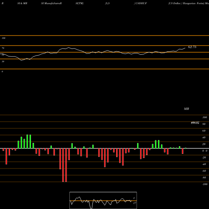The image size is (209, 209).
Task: Click the overlapping 494.27 value near MR axis
Action: tap(195, 122)
